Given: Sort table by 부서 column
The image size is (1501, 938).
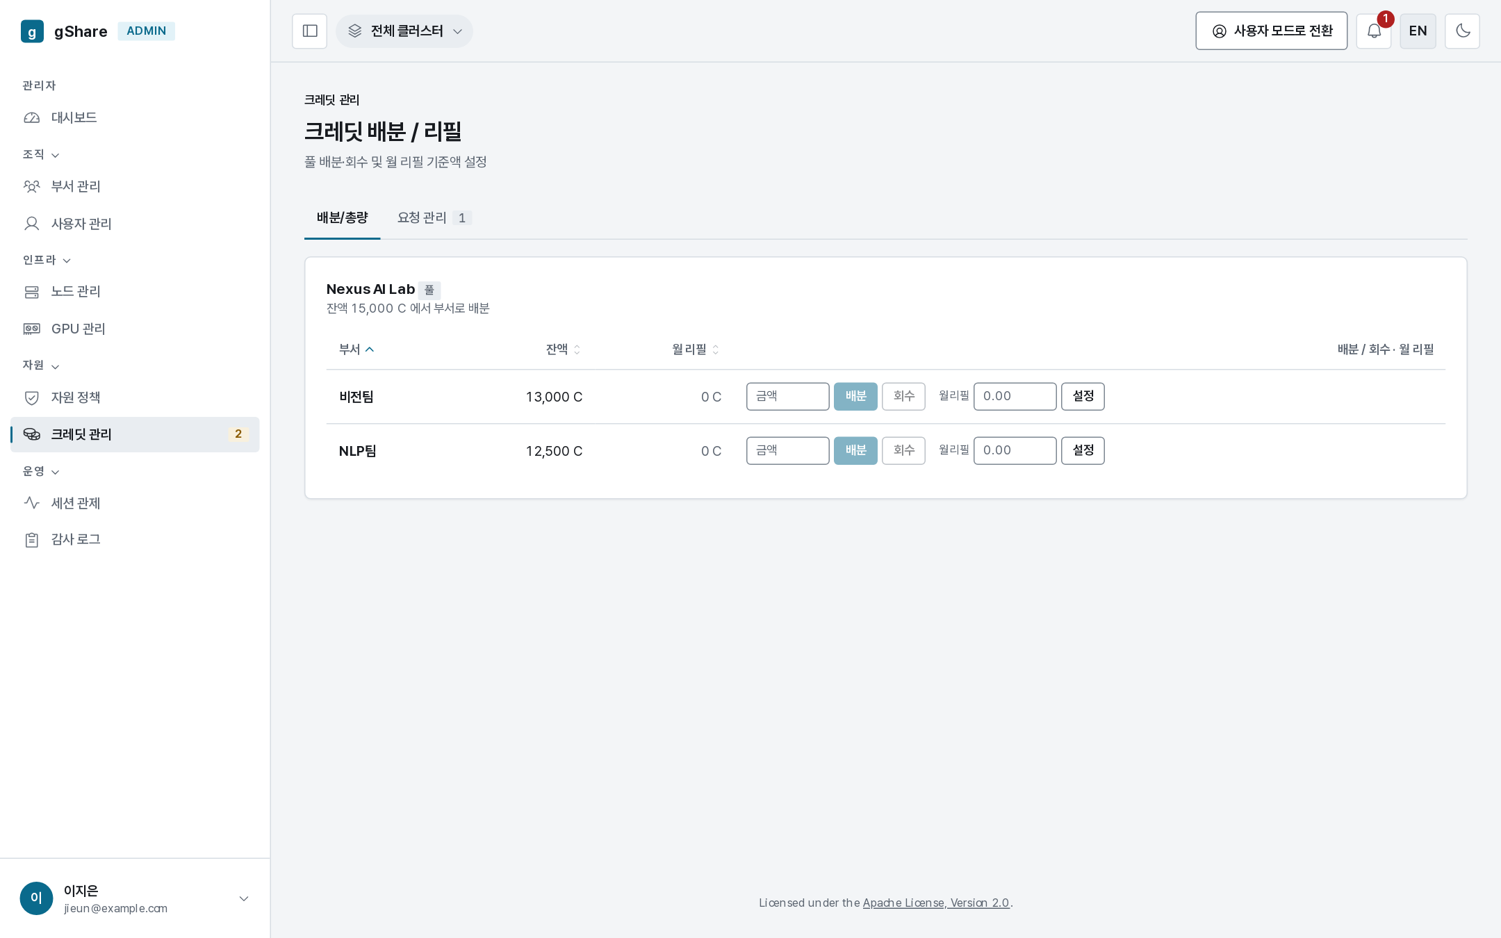Looking at the screenshot, I should pyautogui.click(x=356, y=349).
